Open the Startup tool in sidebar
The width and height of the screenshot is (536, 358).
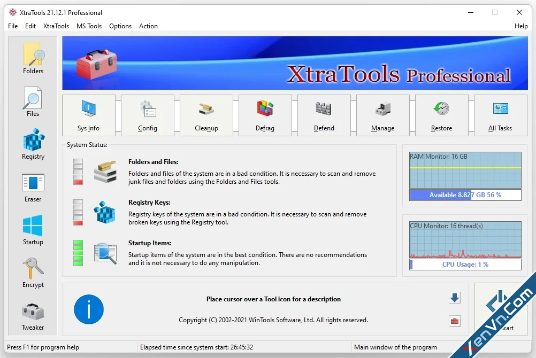(33, 230)
